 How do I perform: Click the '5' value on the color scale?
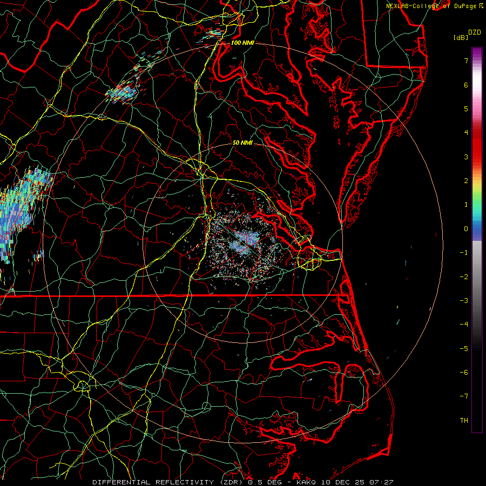click(x=466, y=109)
